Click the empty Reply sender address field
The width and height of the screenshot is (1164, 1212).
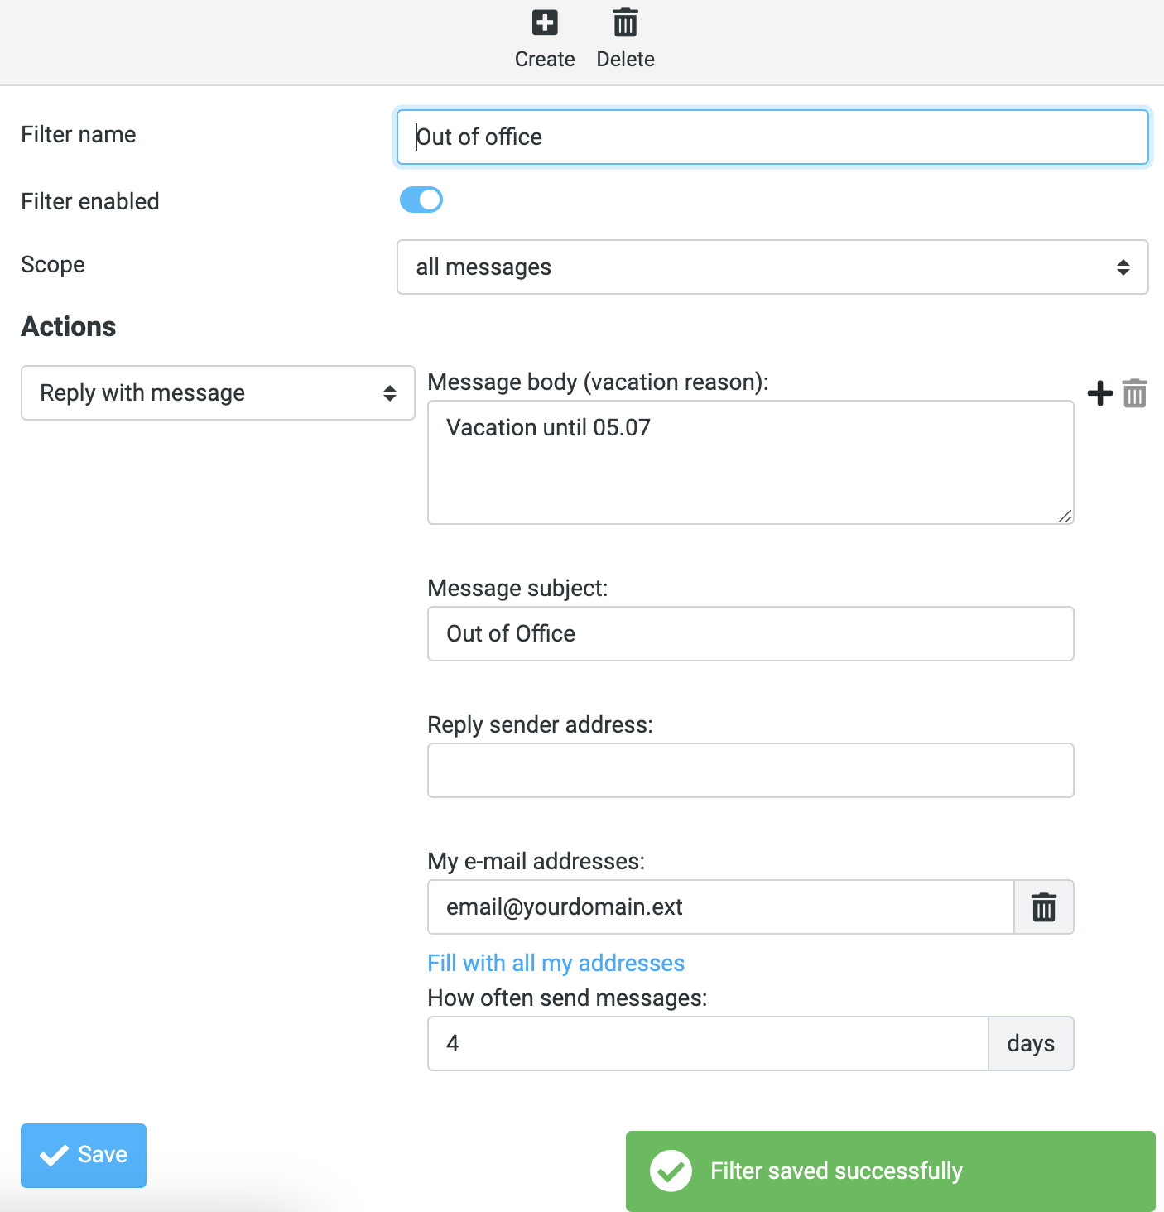coord(751,771)
